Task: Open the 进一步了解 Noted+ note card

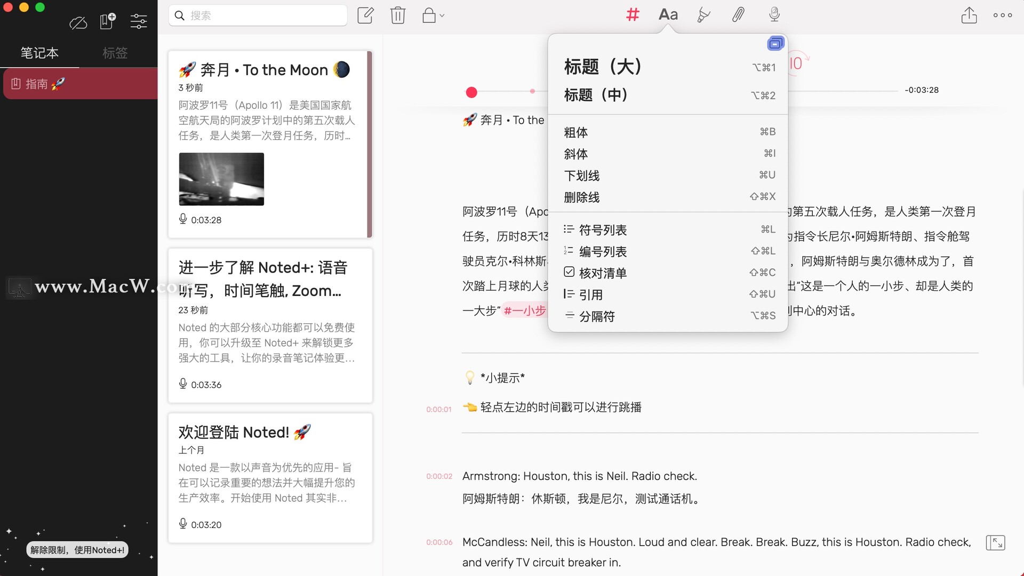Action: click(270, 325)
